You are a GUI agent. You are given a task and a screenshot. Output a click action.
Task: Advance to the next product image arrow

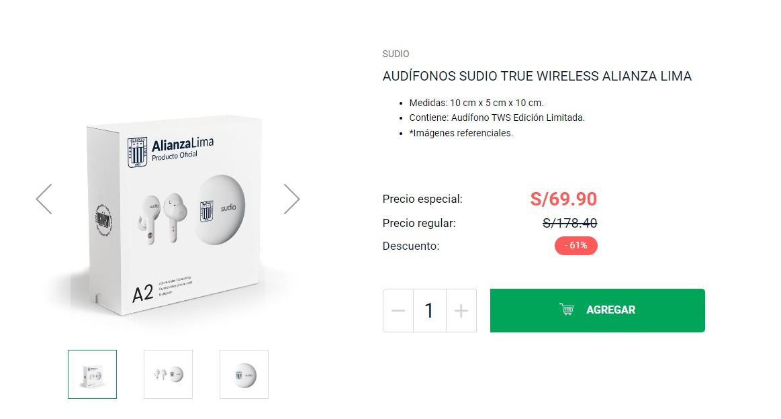(292, 199)
